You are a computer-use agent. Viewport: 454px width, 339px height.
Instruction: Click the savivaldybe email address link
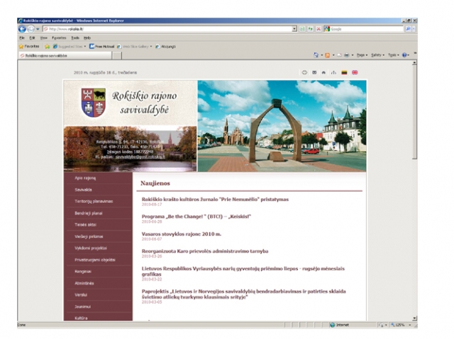click(x=140, y=157)
